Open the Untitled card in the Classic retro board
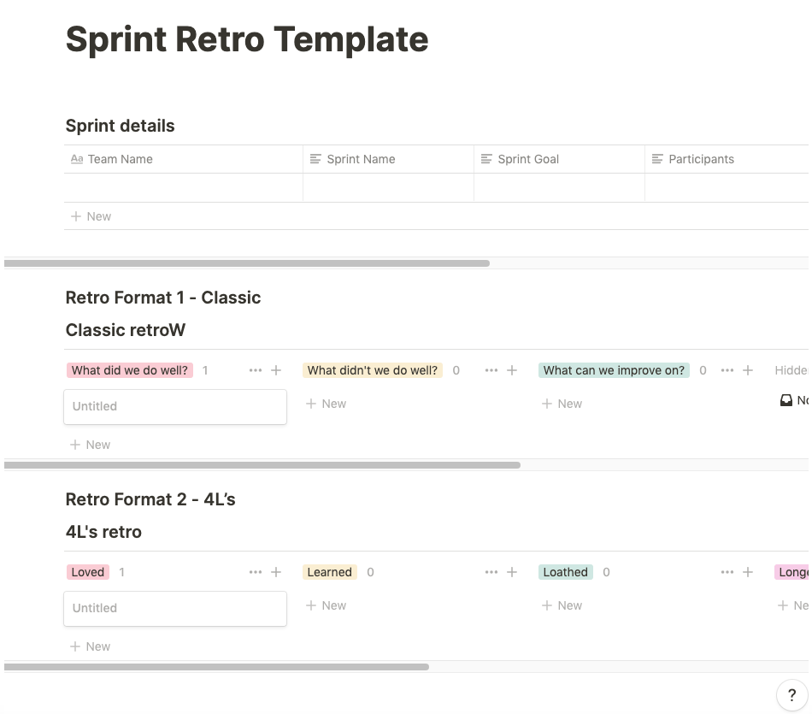 pyautogui.click(x=174, y=406)
